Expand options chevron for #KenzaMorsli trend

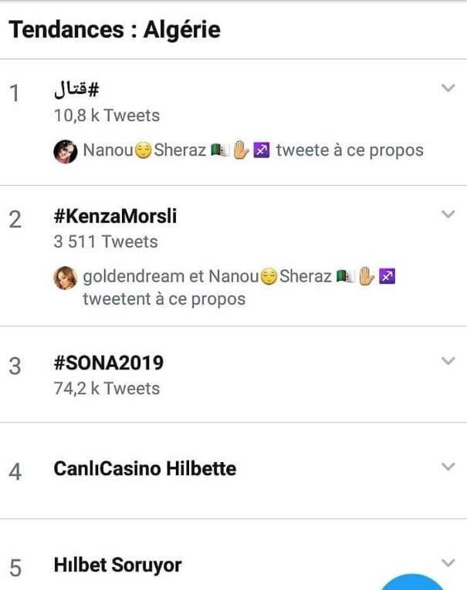(x=448, y=214)
